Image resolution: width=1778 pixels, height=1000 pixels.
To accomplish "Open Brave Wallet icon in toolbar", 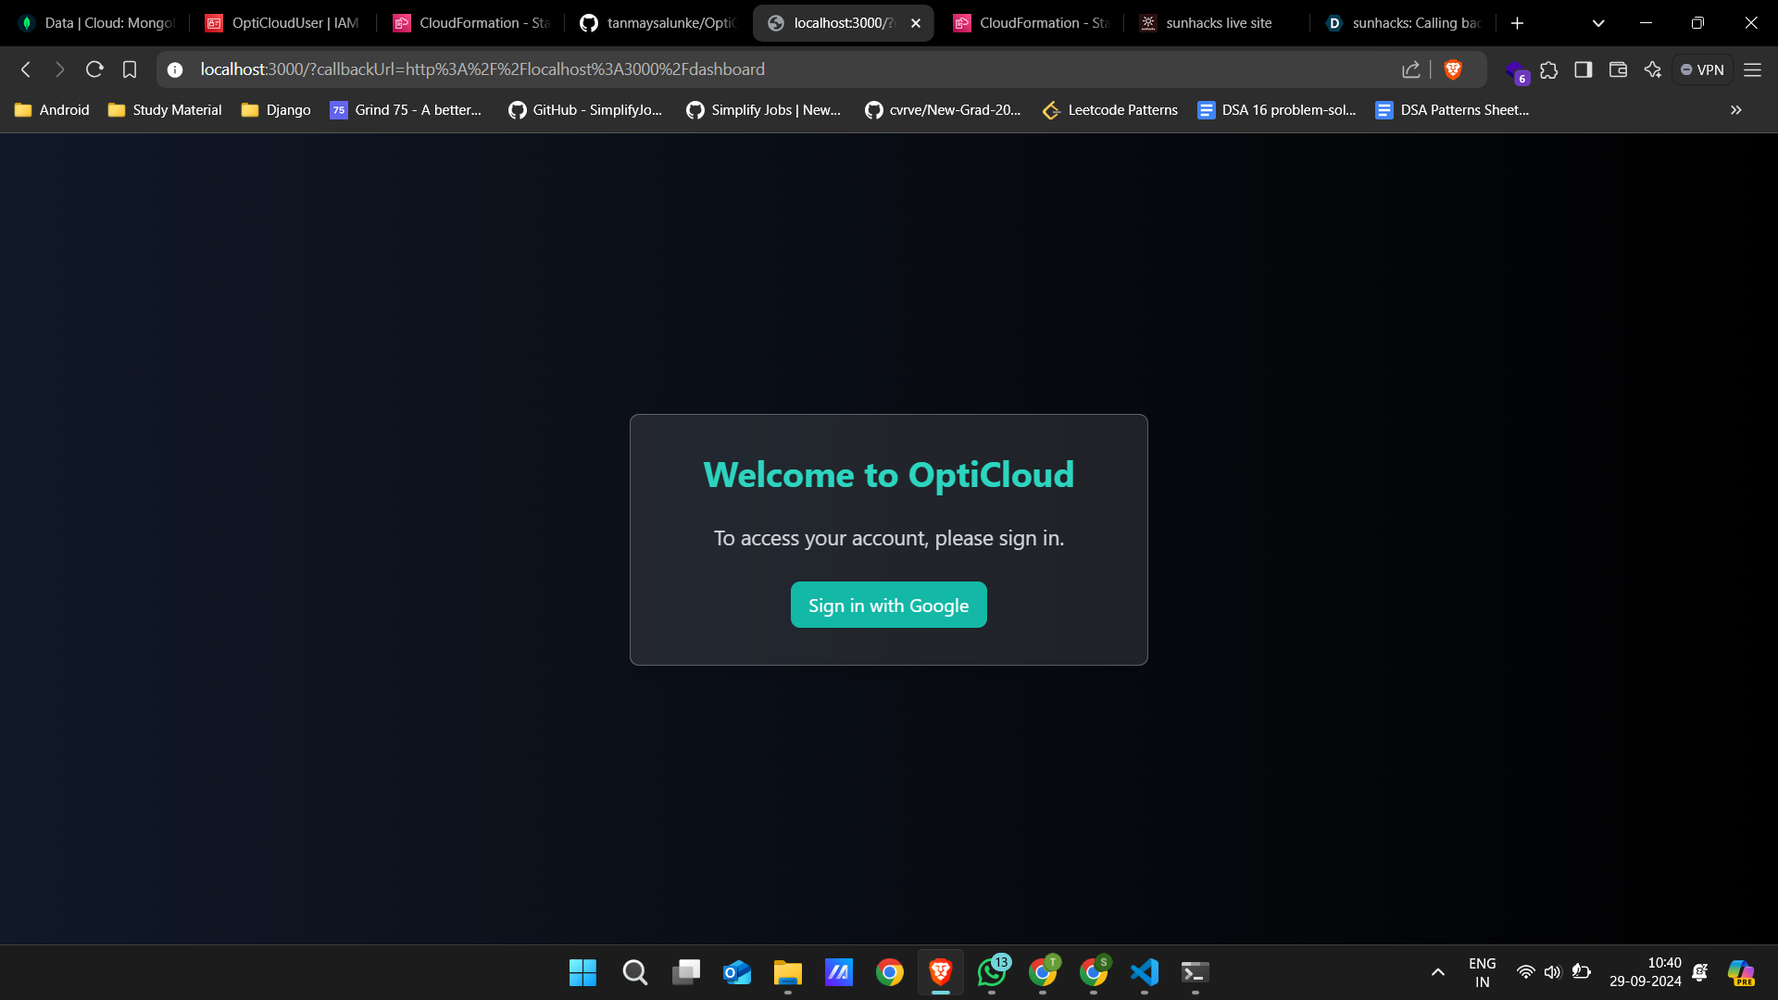I will pos(1618,69).
